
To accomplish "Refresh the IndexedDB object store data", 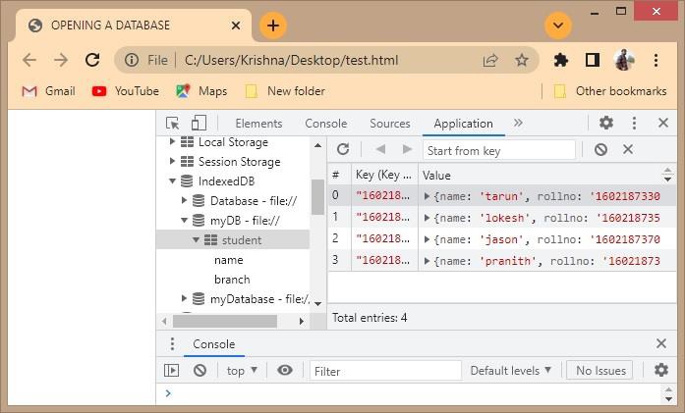I will [343, 149].
